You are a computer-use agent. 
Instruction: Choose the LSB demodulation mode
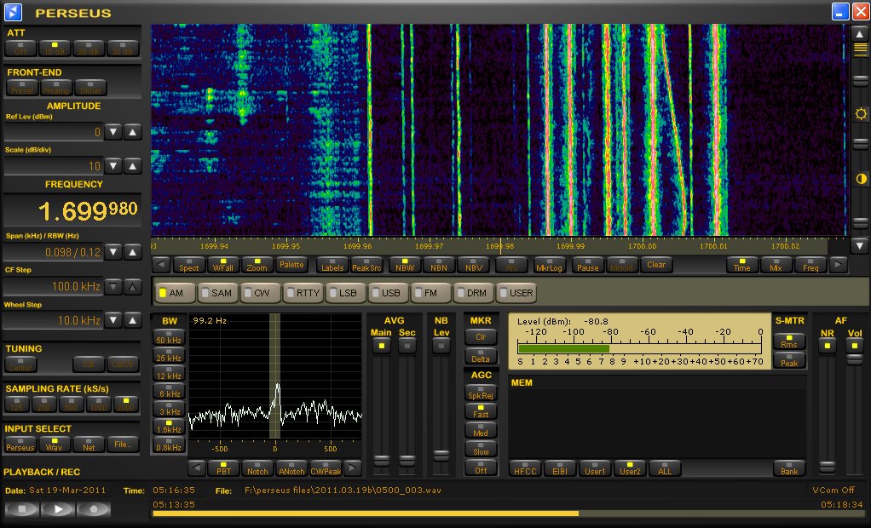click(343, 293)
